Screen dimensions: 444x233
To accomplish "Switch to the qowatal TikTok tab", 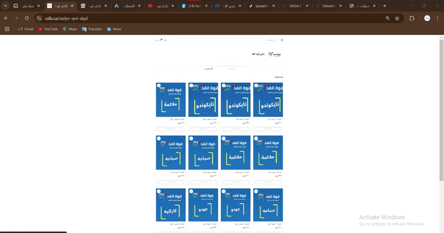I will pos(262,6).
